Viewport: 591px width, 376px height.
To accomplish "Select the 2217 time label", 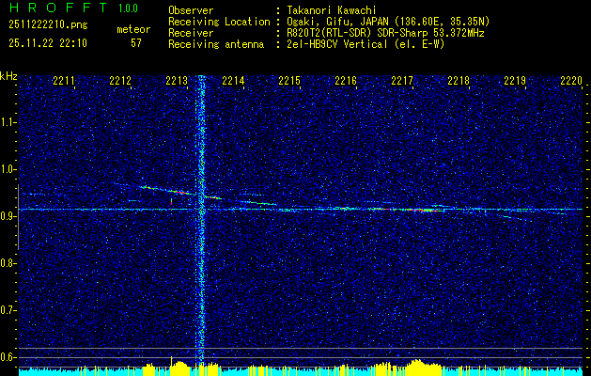I will point(402,80).
